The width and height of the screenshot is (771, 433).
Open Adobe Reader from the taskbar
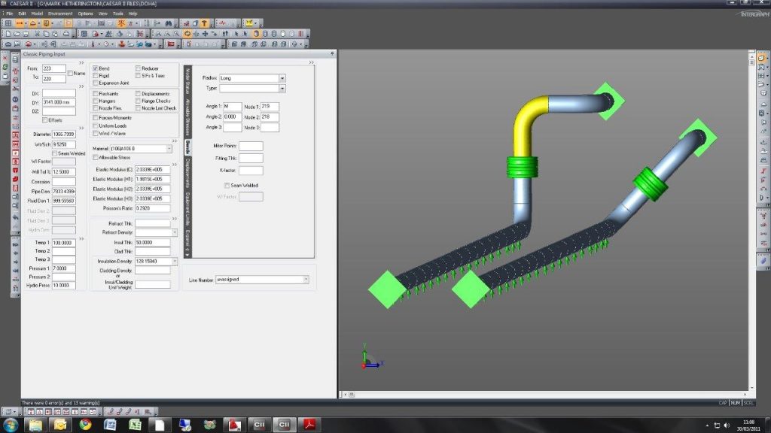coord(309,424)
